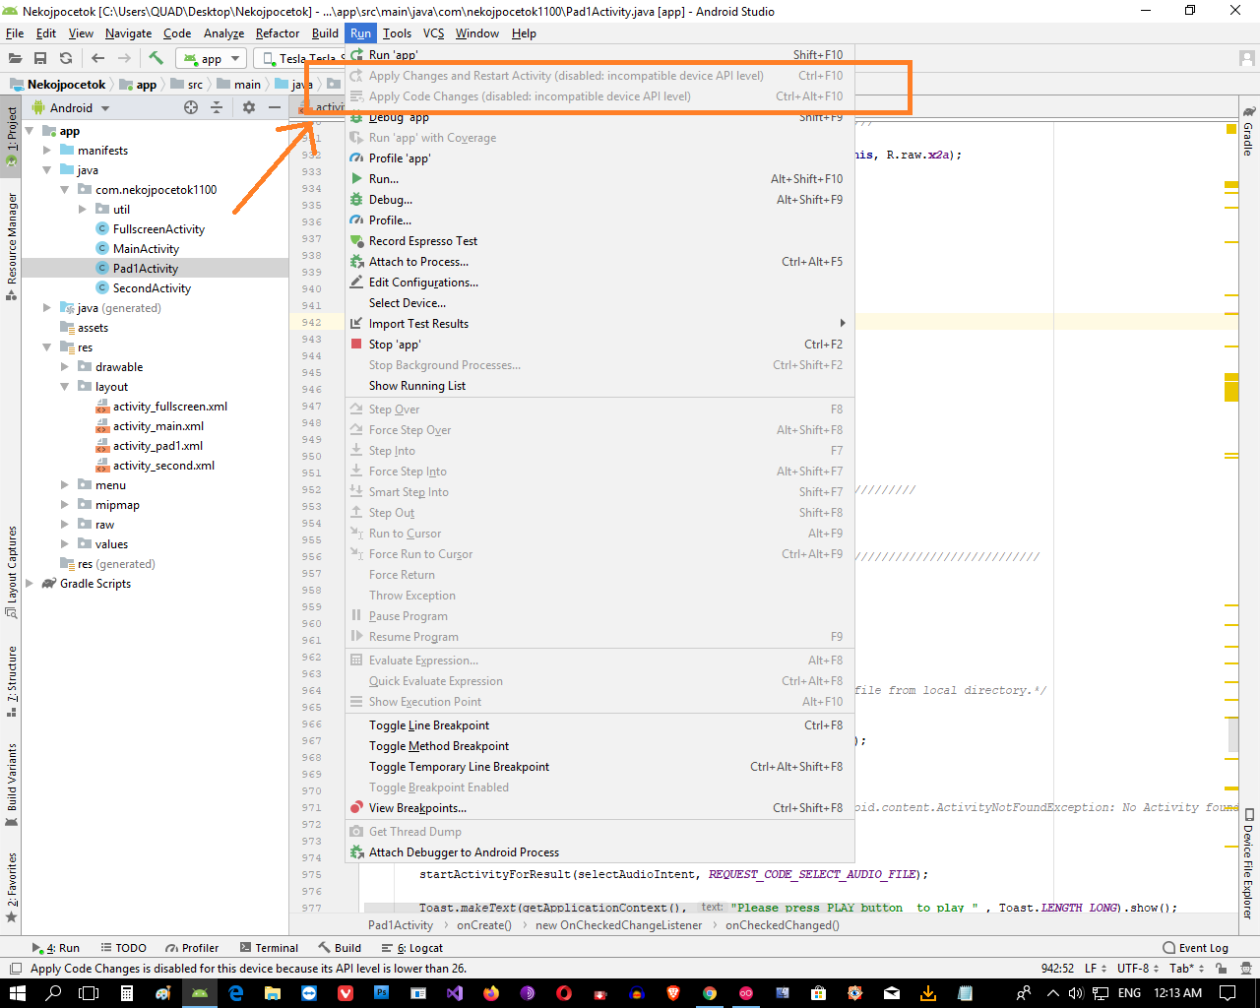Click the editor vertical scrollbar thumb

(x=1233, y=734)
